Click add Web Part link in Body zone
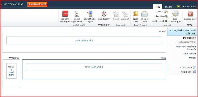The height and width of the screenshot is (97, 198). [x=94, y=67]
